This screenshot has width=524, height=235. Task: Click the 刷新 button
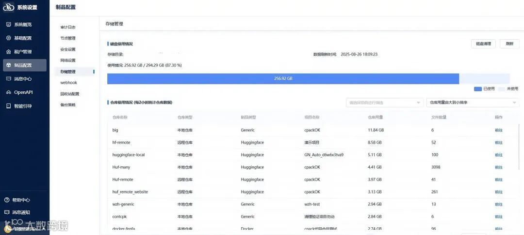click(x=509, y=44)
